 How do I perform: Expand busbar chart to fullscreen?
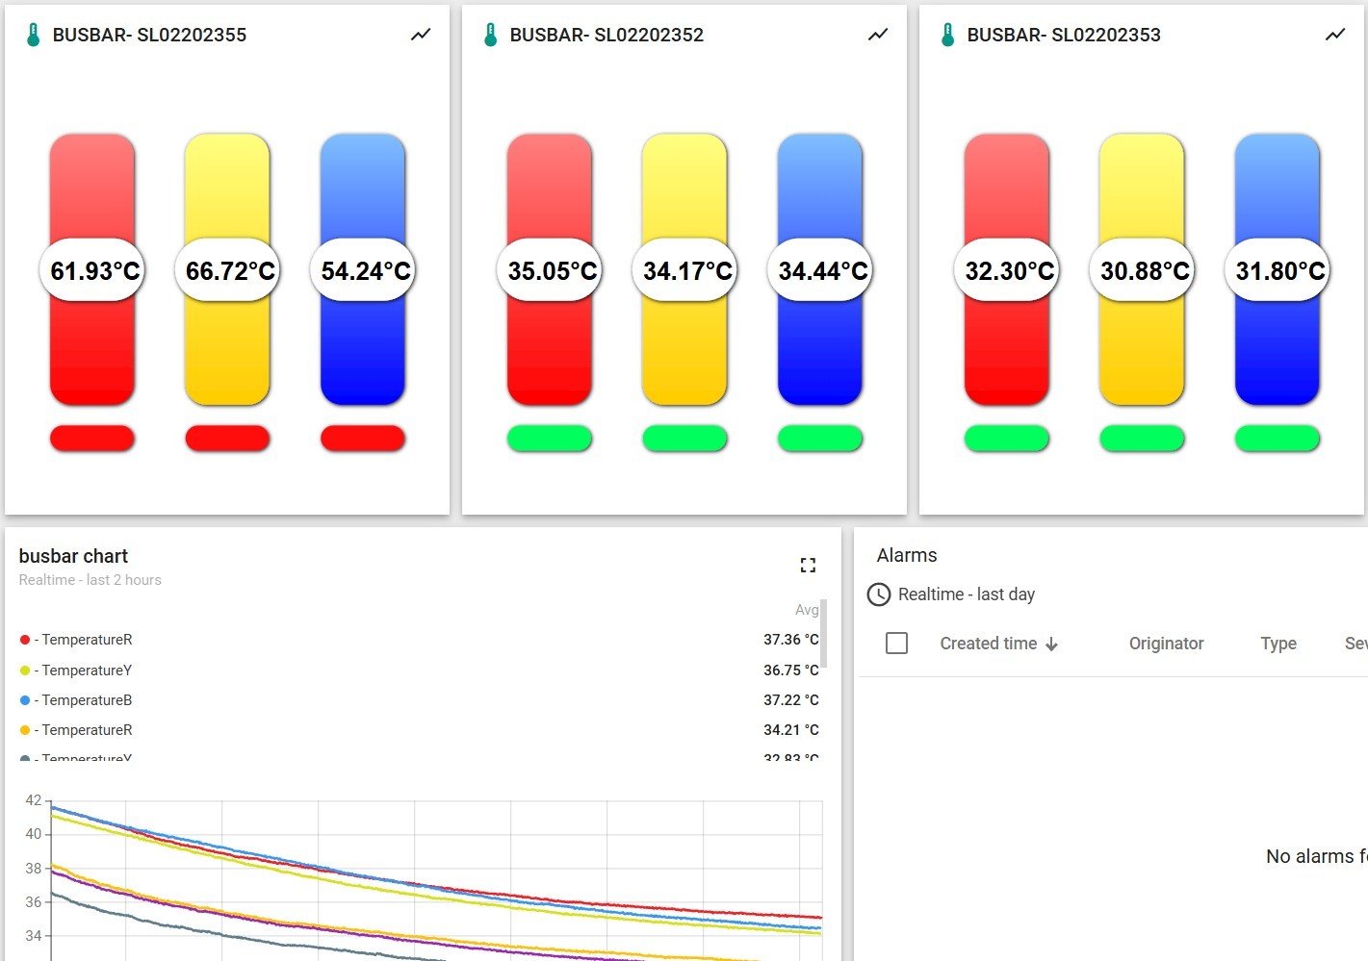[808, 566]
